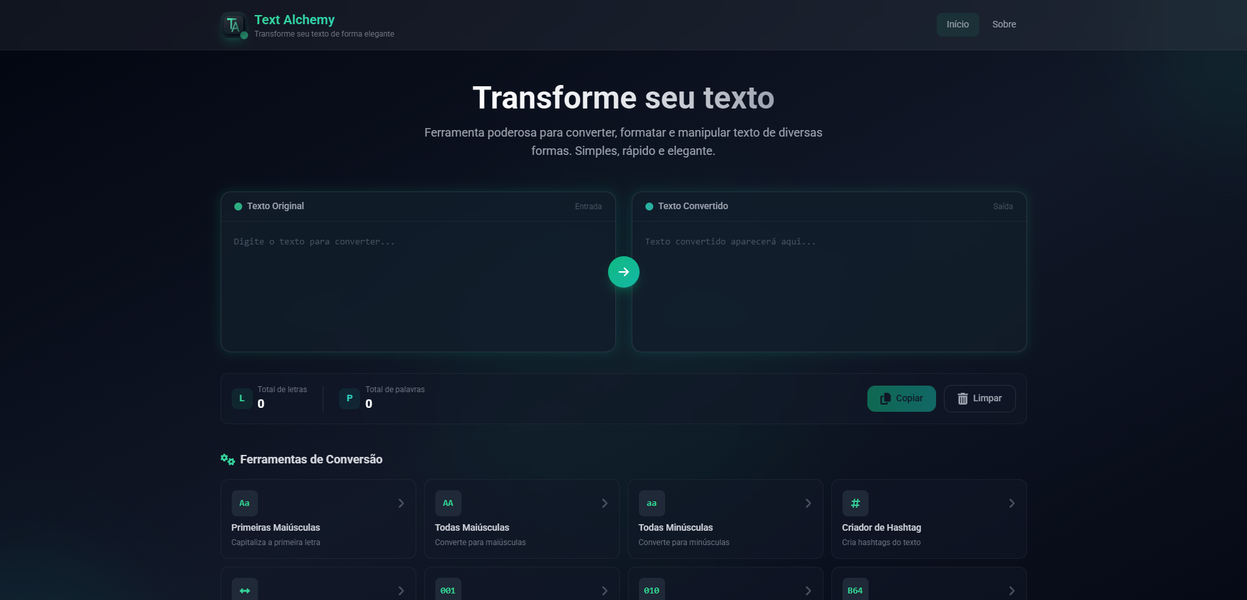The width and height of the screenshot is (1247, 600).
Task: Click the Text Alchemy title link
Action: pyautogui.click(x=294, y=20)
